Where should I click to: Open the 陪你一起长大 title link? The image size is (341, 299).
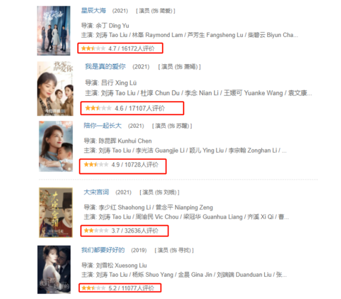click(103, 126)
